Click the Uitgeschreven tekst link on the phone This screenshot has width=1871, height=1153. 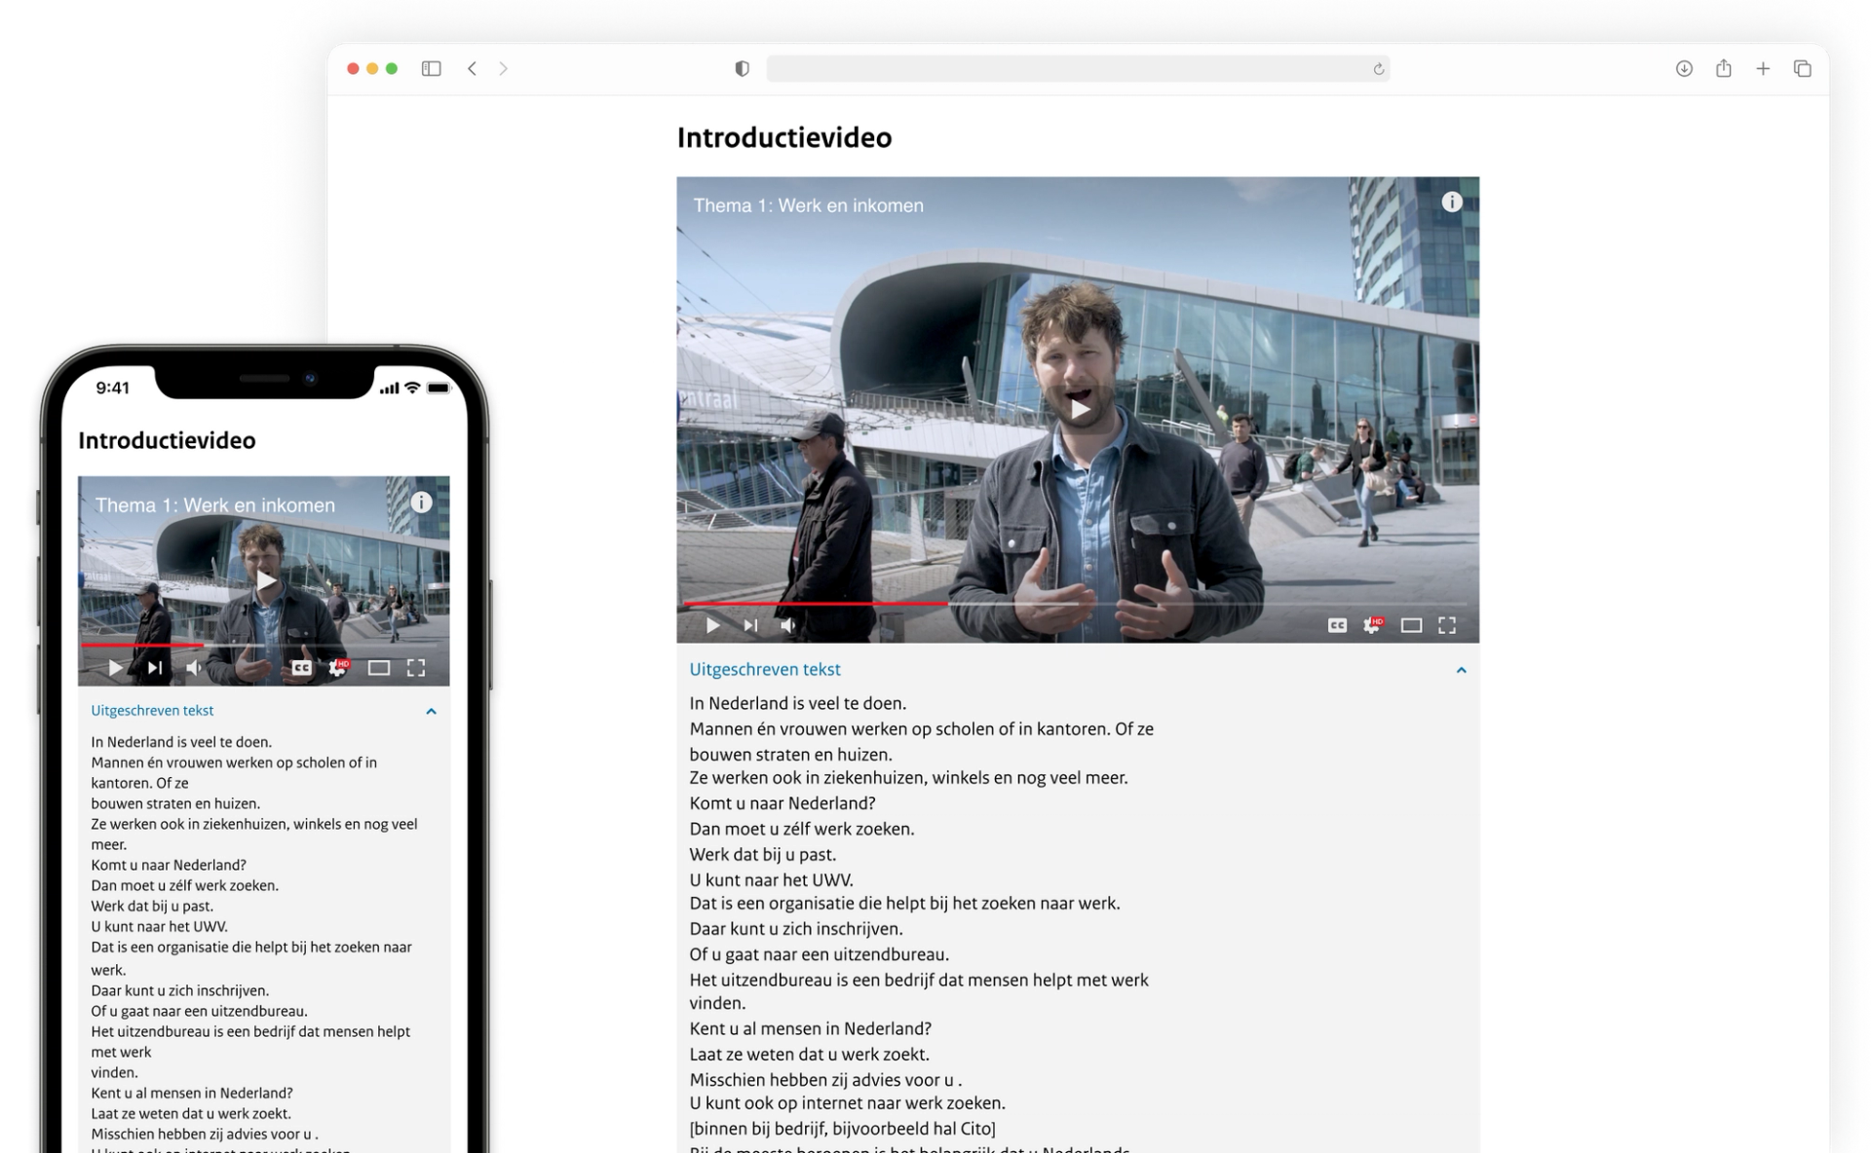(152, 710)
